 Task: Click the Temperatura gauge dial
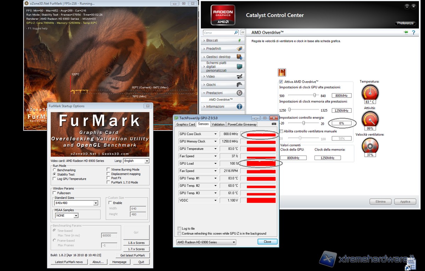coord(370,93)
